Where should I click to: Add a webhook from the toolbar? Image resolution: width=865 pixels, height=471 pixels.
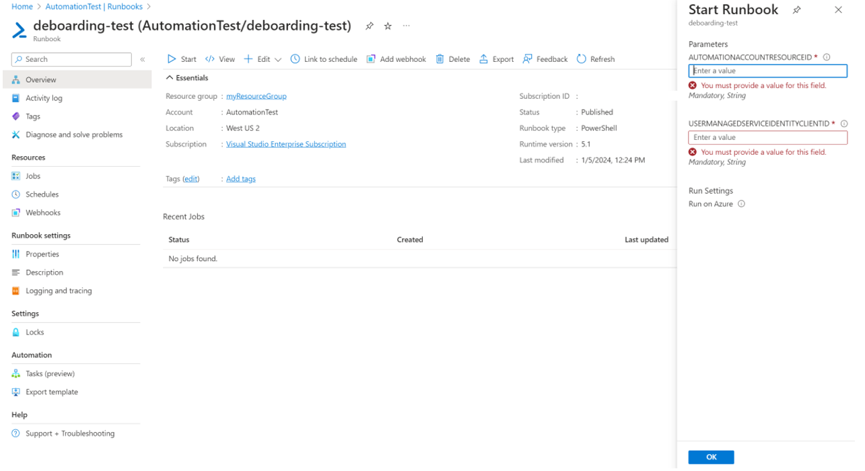(x=396, y=59)
